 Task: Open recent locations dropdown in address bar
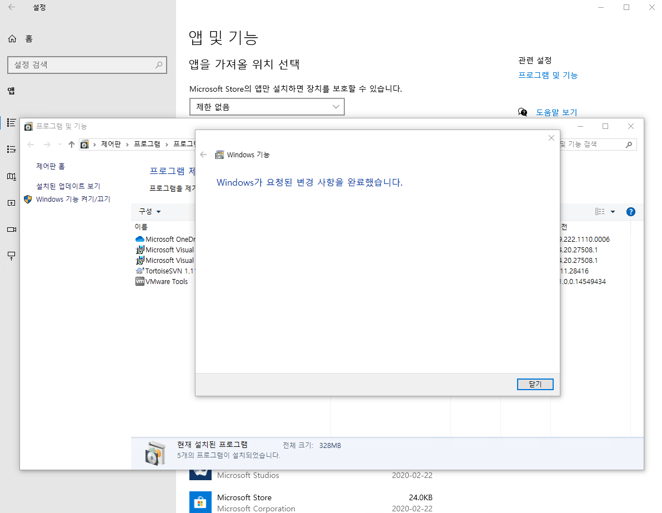click(60, 145)
